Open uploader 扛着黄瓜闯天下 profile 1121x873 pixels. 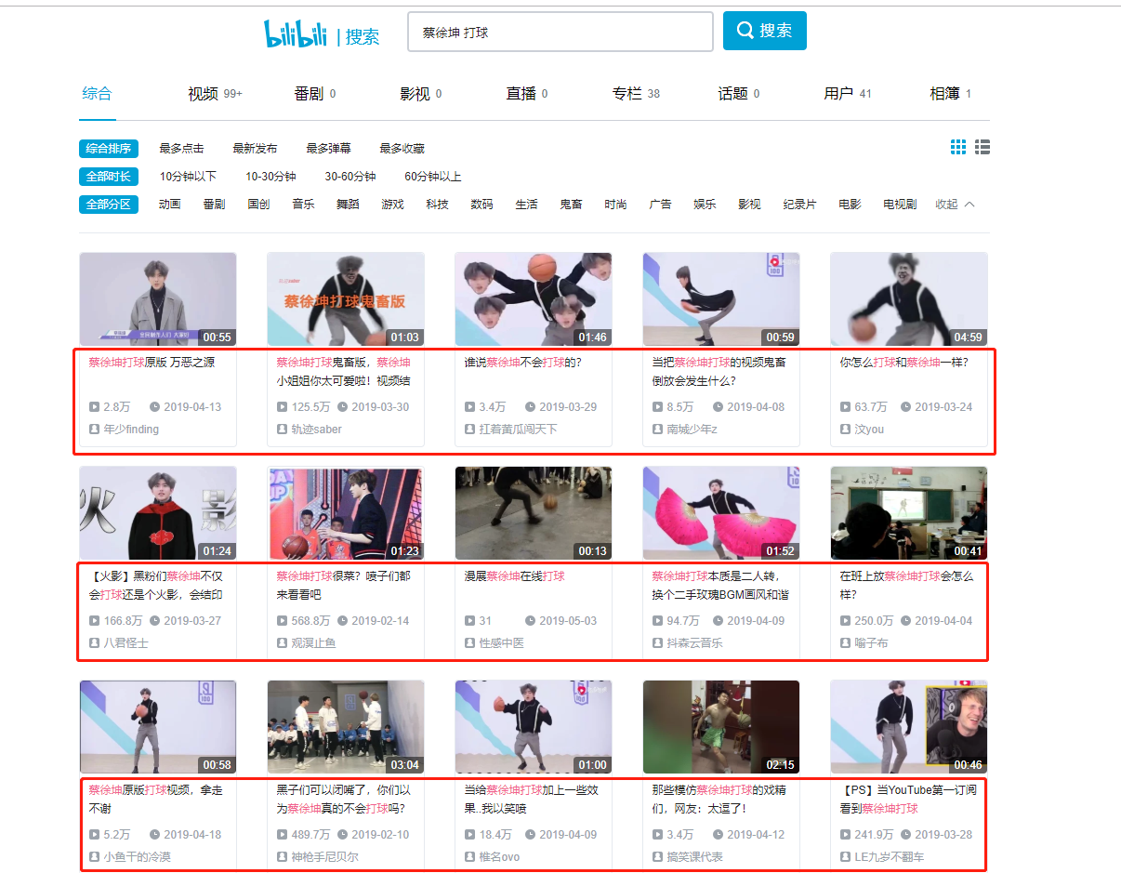click(x=518, y=430)
